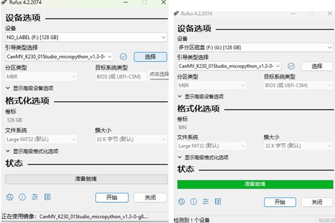The image size is (335, 223).
Task: Open MBR partition scheme dropdown in right window
Action: pos(212,85)
